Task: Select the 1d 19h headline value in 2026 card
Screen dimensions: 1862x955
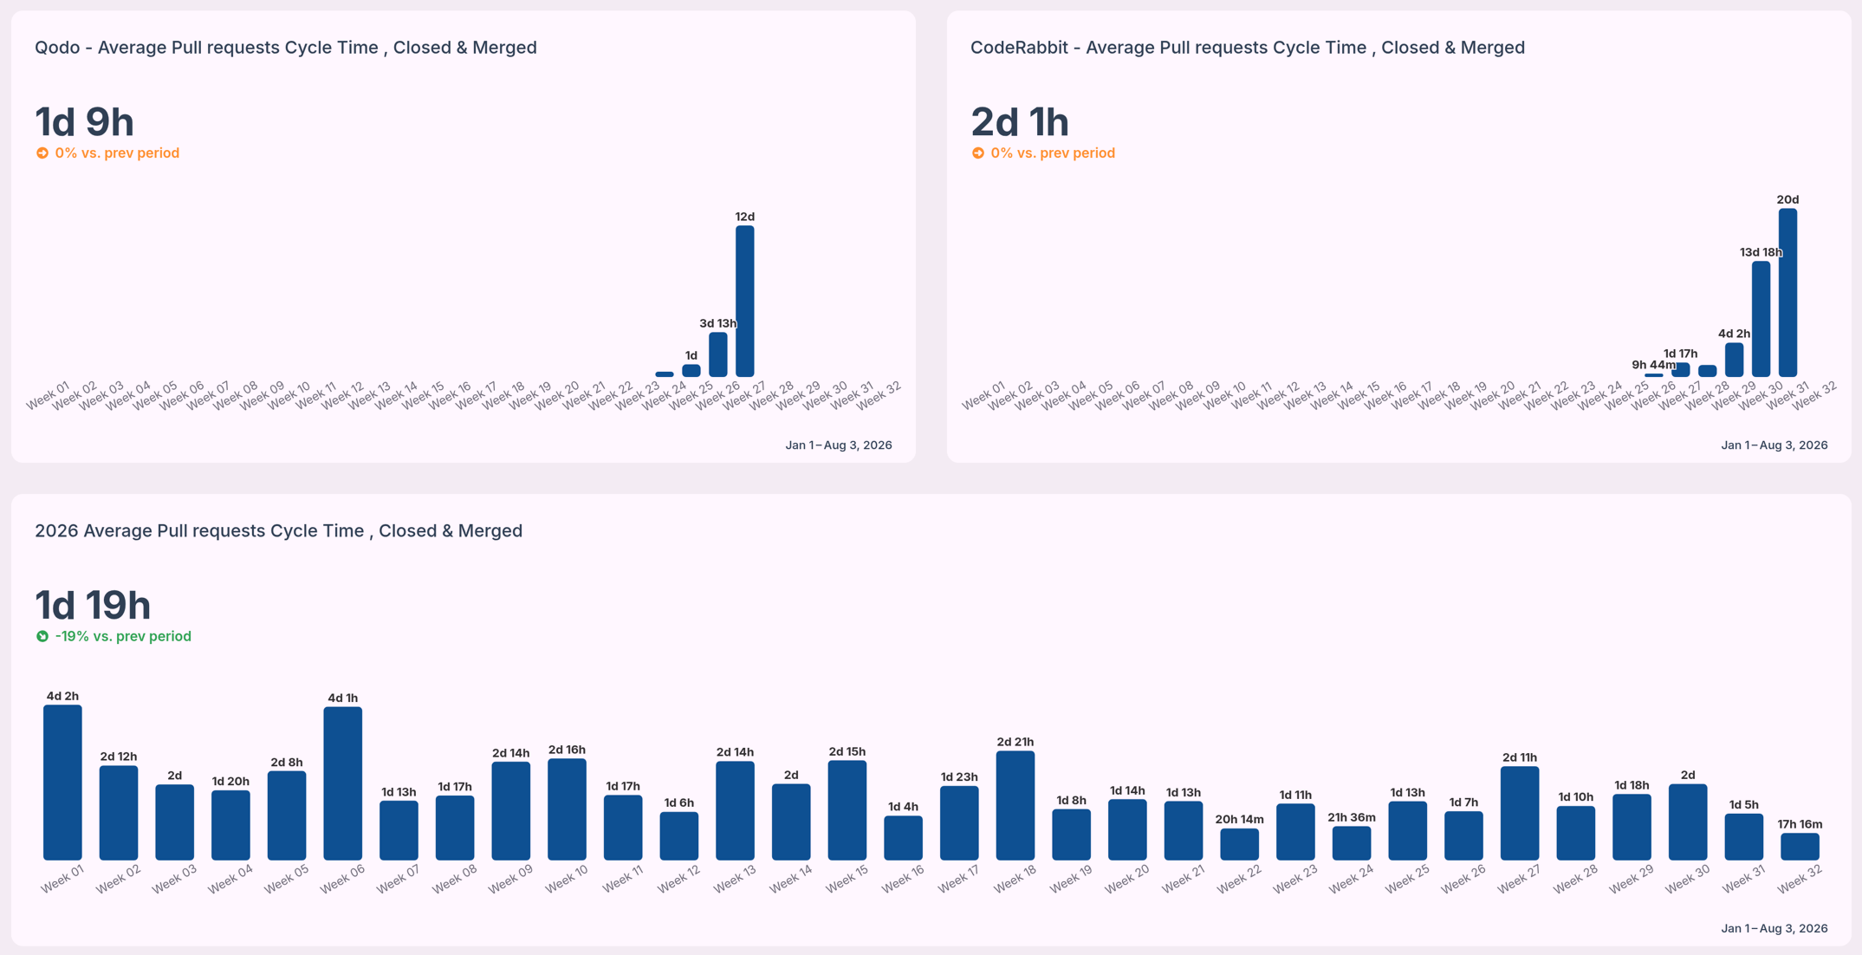Action: [x=93, y=605]
